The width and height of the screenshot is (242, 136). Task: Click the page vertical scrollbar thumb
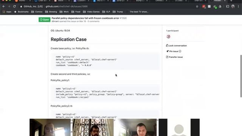pyautogui.click(x=241, y=76)
